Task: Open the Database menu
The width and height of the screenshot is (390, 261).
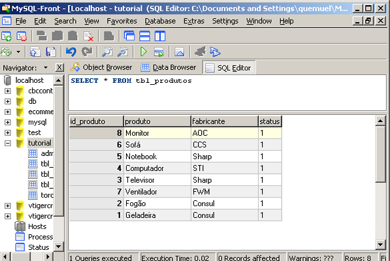Action: tap(160, 21)
